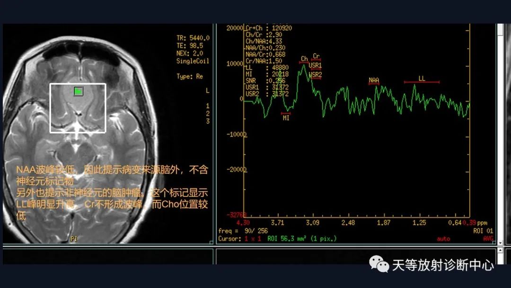Click the 'TE: 98.5' scan parameter

pos(190,45)
